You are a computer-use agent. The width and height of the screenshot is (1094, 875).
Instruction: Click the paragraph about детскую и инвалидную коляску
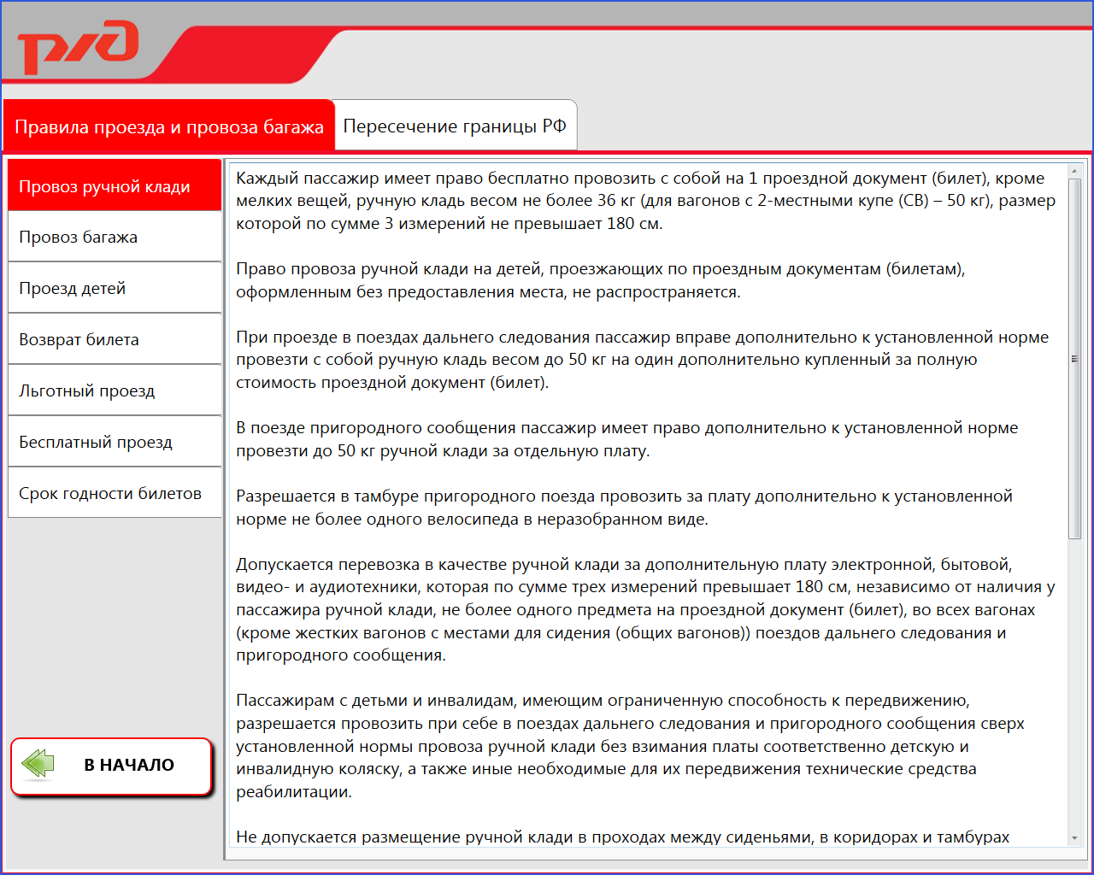pos(630,746)
